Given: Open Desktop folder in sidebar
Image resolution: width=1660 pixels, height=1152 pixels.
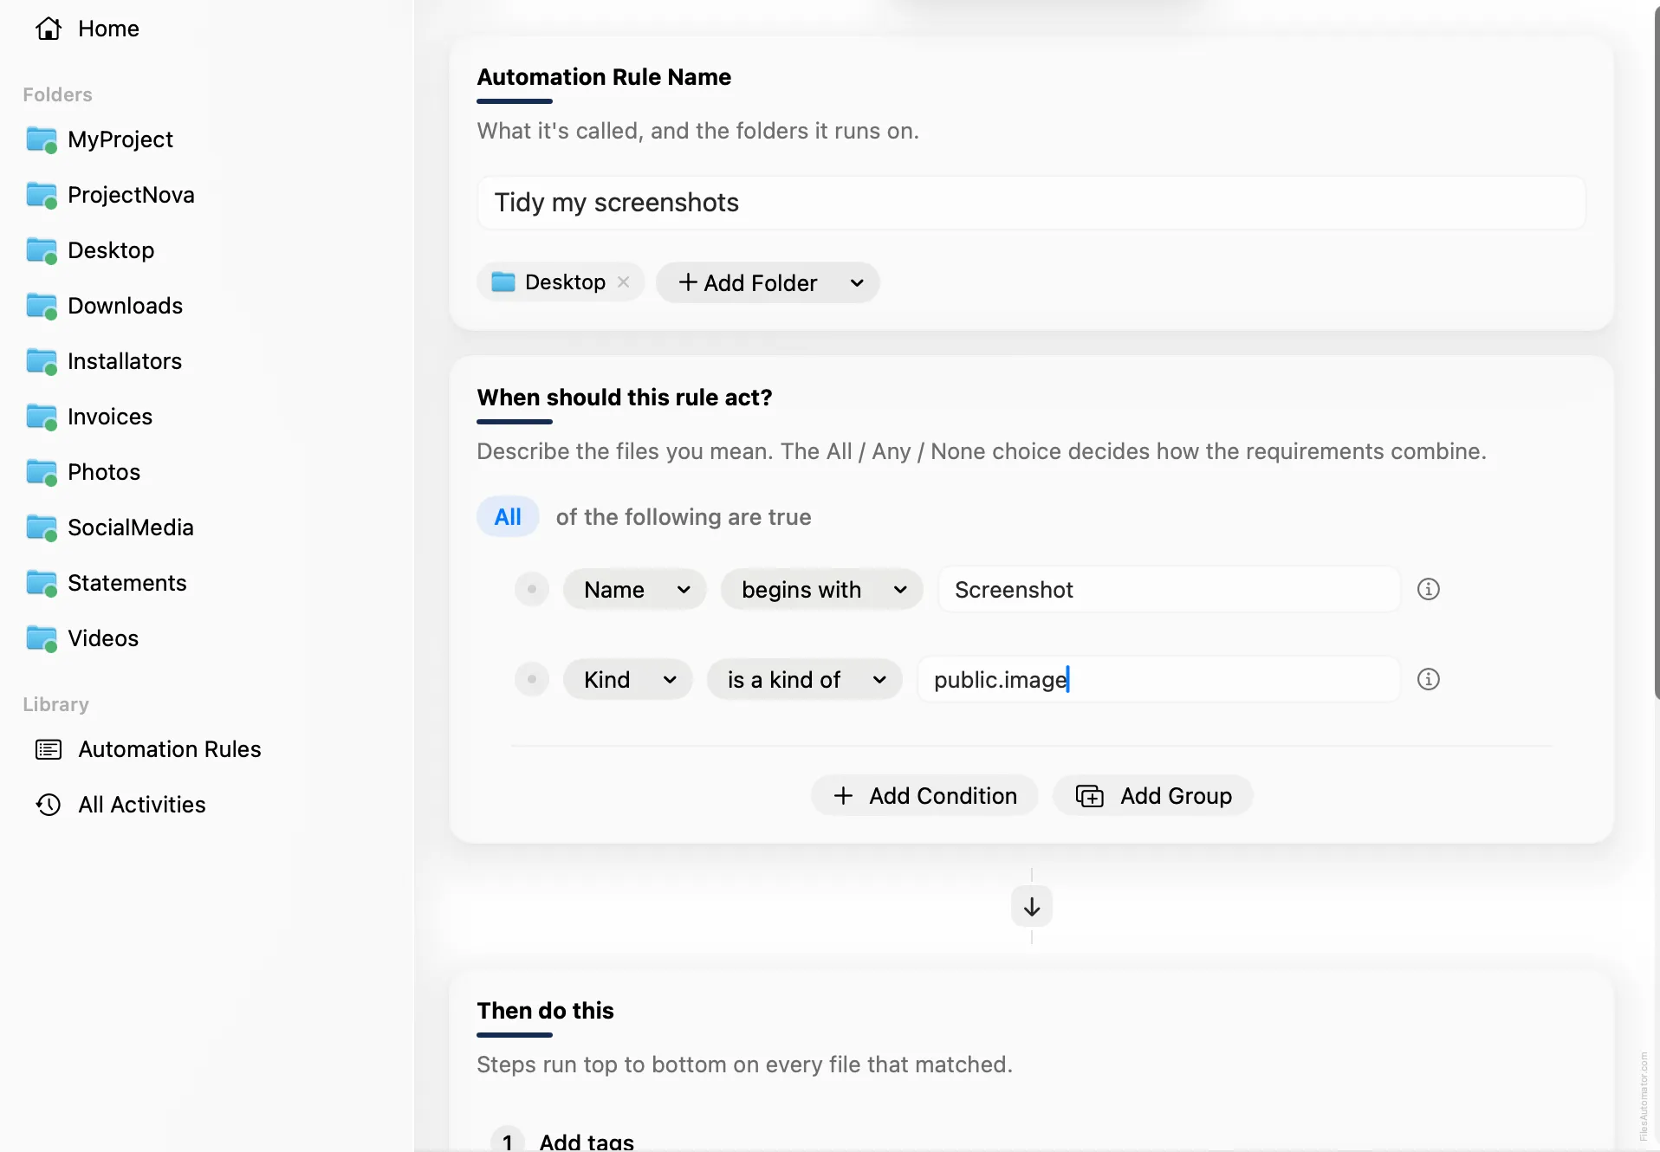Looking at the screenshot, I should [x=111, y=250].
